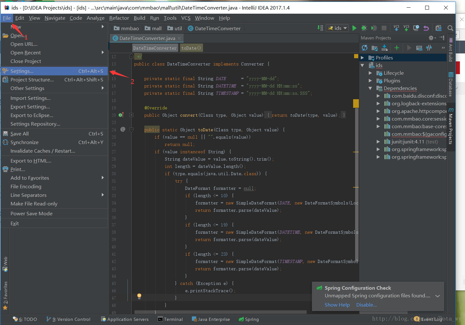Image resolution: width=465 pixels, height=325 pixels.
Task: Click the Maven Projects side tab
Action: coord(451,126)
